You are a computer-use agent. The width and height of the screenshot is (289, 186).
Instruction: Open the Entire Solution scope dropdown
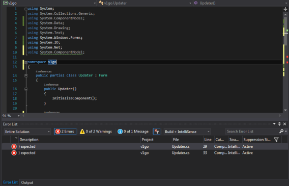27,131
